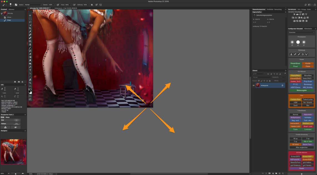Click the share icon at top right
This screenshot has height=175, width=317.
point(314,5)
